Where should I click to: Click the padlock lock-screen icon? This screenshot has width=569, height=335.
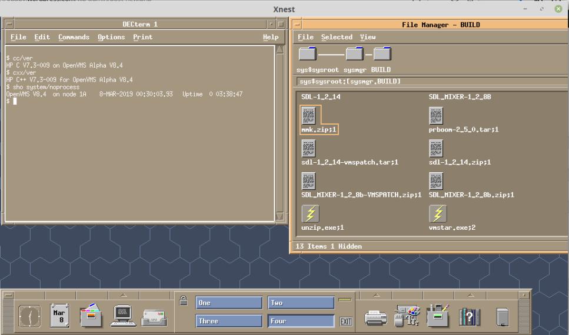pos(183,300)
